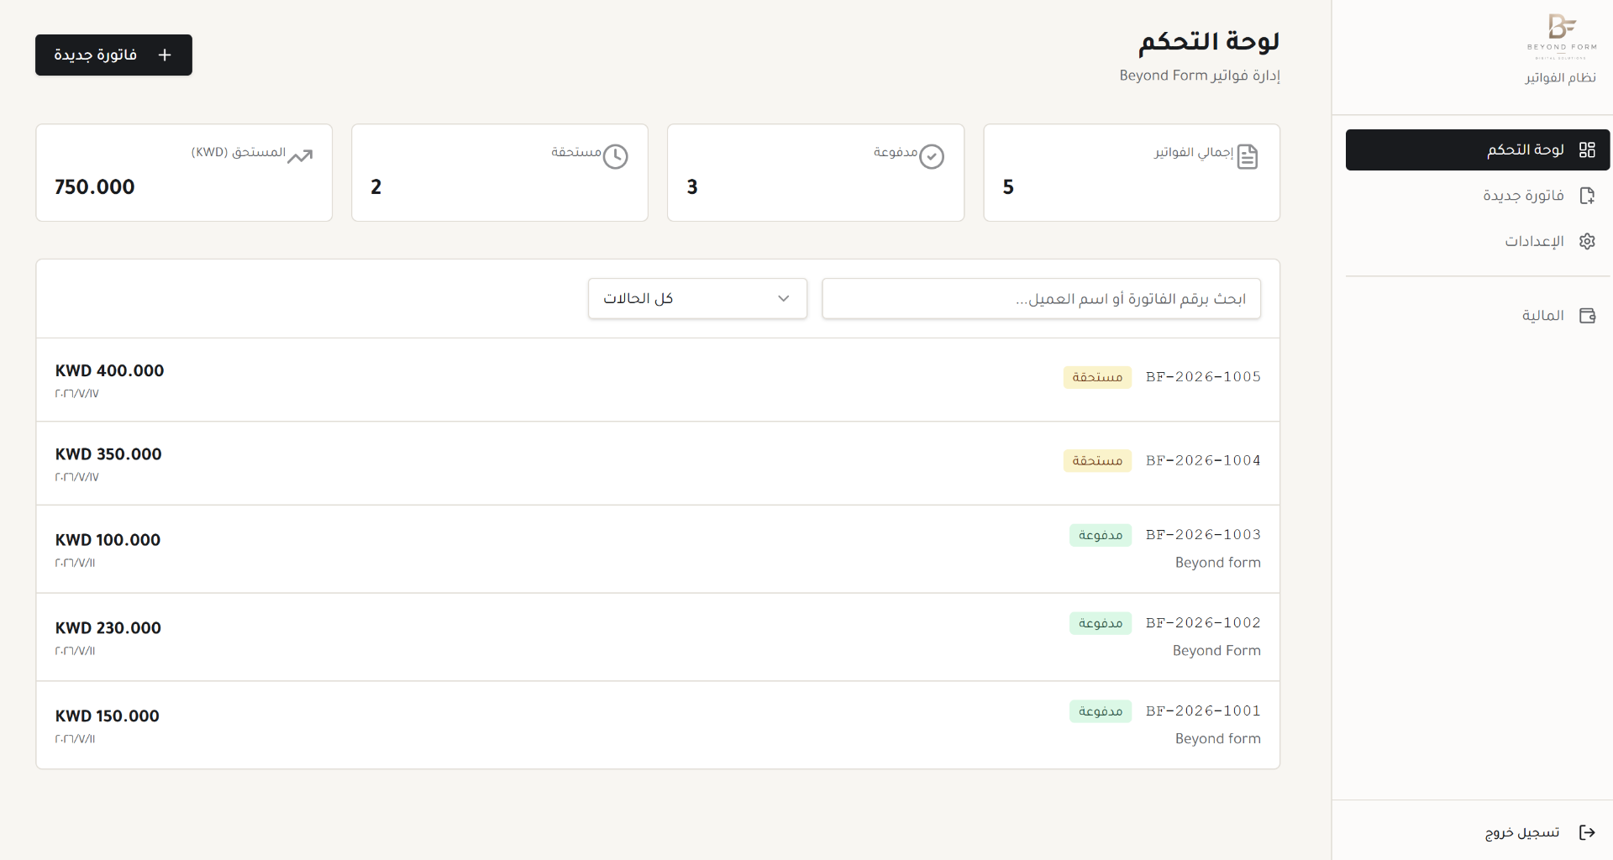Click the clock icon on due card
This screenshot has height=860, width=1613.
click(616, 156)
